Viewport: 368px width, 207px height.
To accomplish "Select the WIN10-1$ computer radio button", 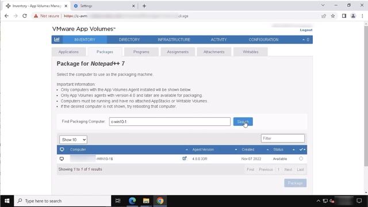I will [301, 159].
